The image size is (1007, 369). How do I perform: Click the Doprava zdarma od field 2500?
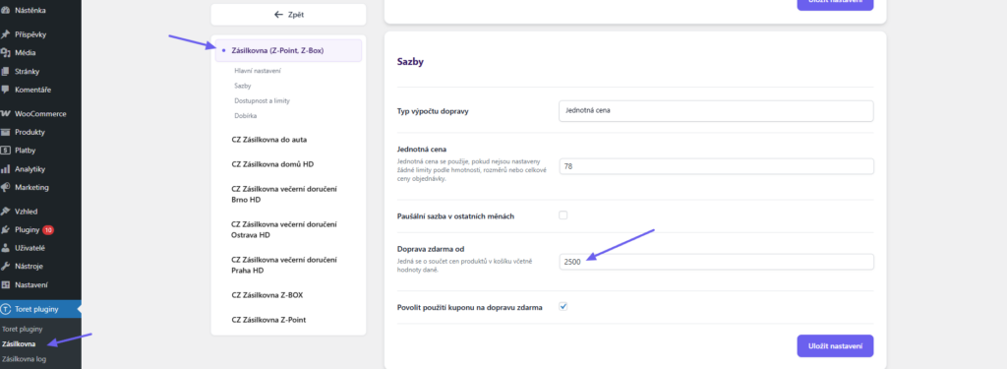pos(716,262)
